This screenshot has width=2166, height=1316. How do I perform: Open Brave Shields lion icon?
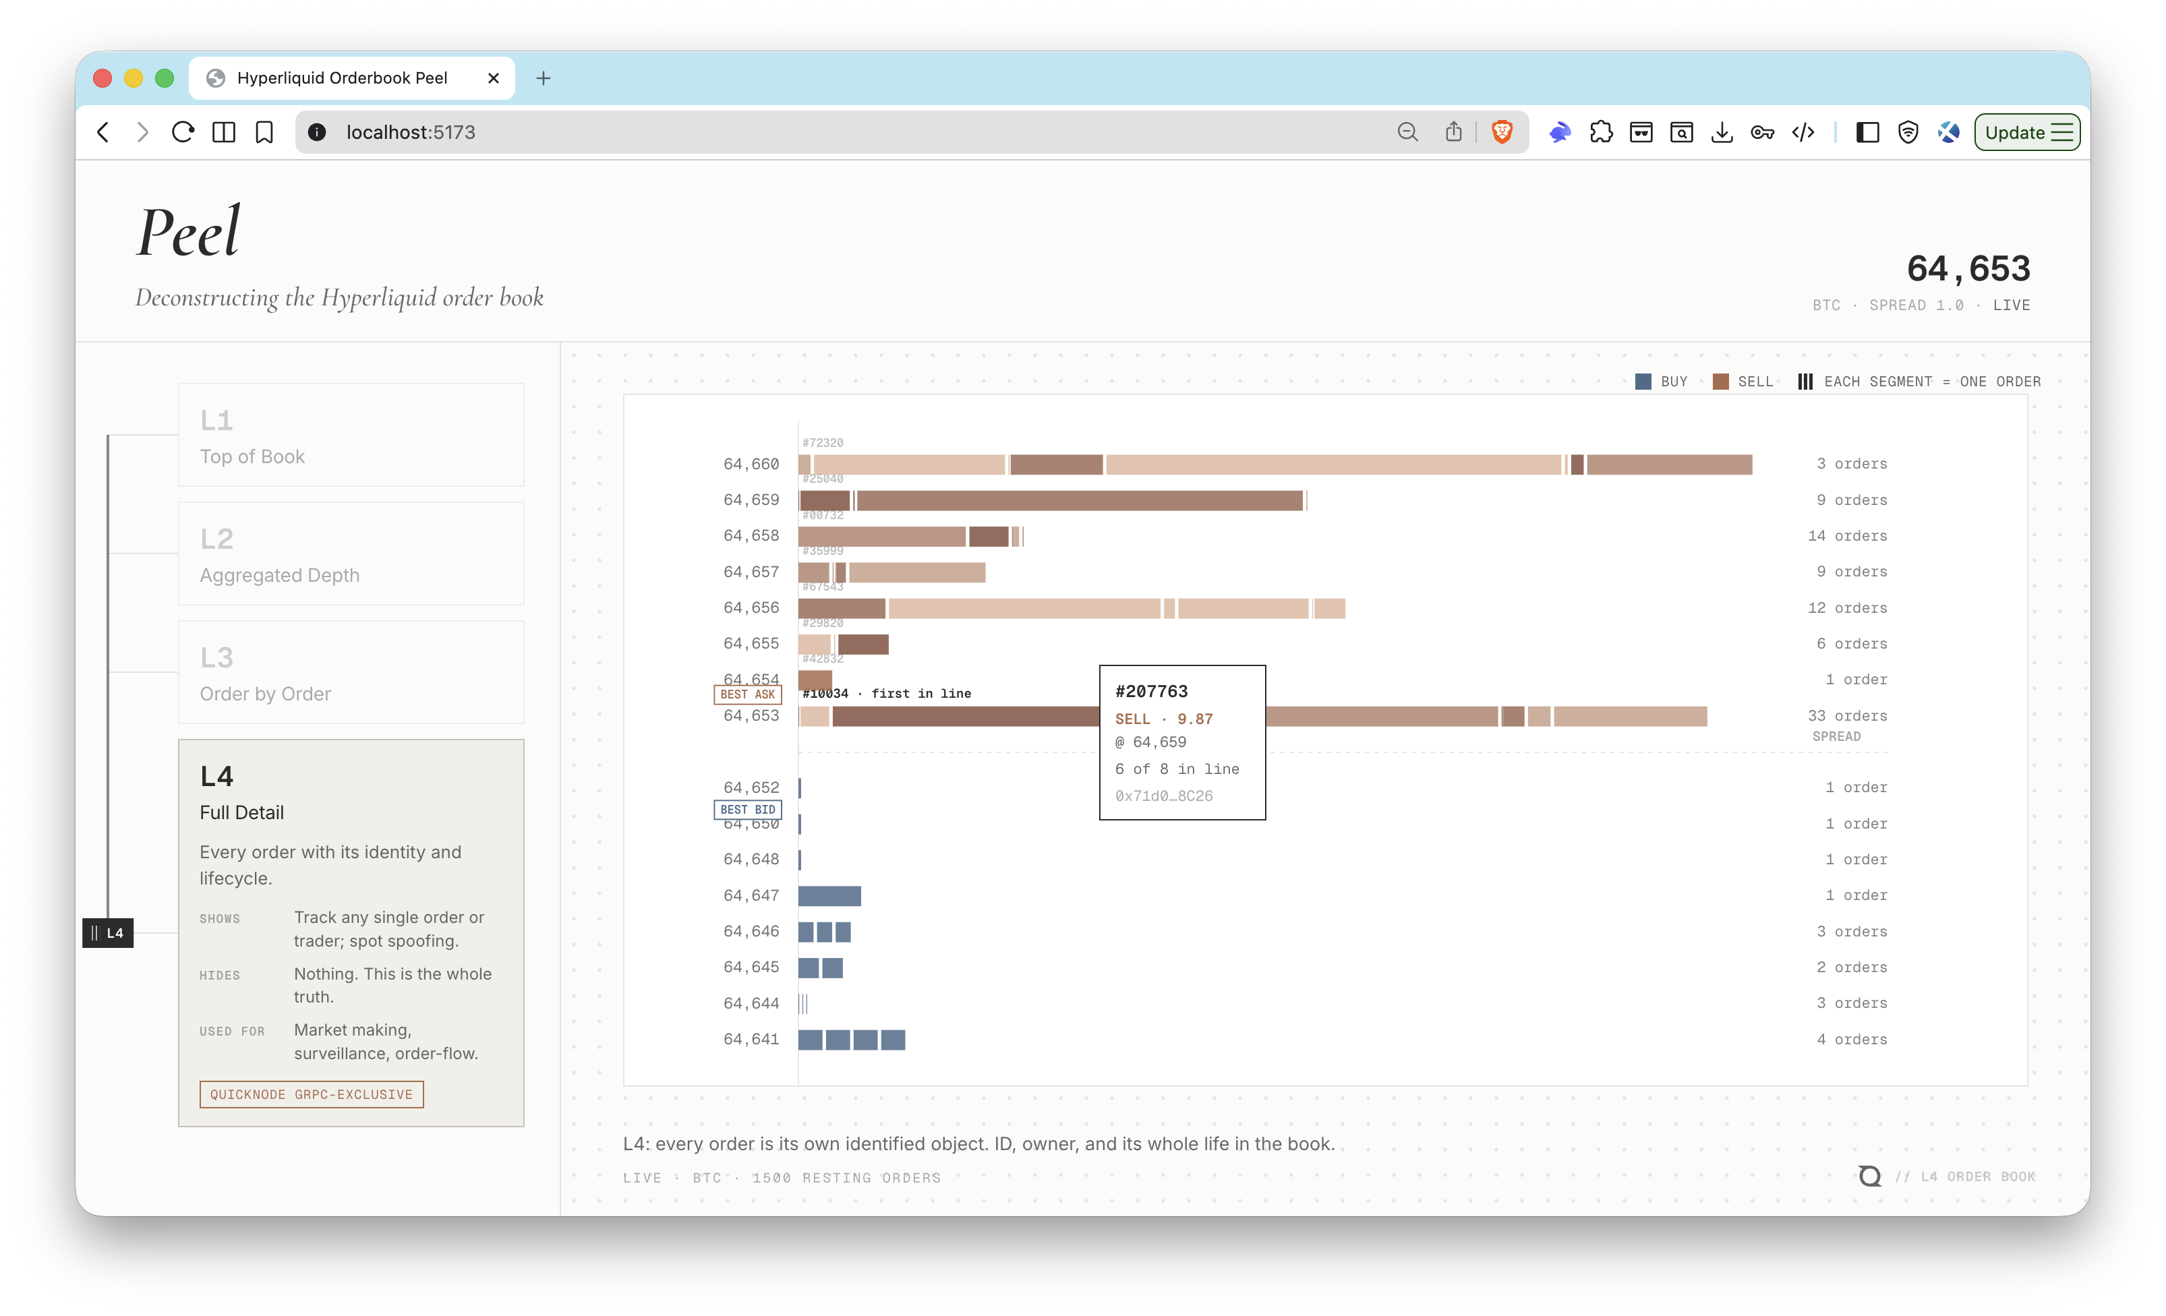tap(1502, 132)
